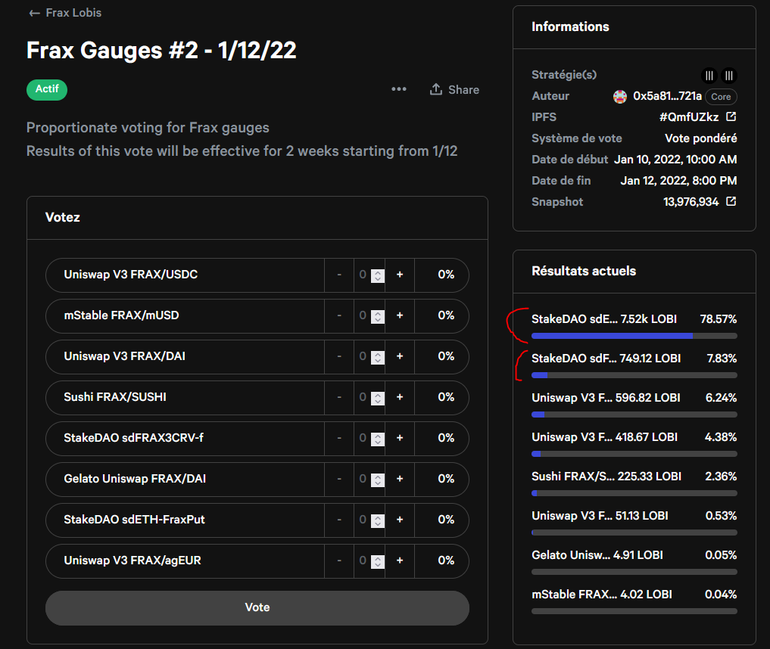Click spinner arrows for Uniswap V3 FRAX/agEUR
The width and height of the screenshot is (770, 649).
click(x=378, y=562)
